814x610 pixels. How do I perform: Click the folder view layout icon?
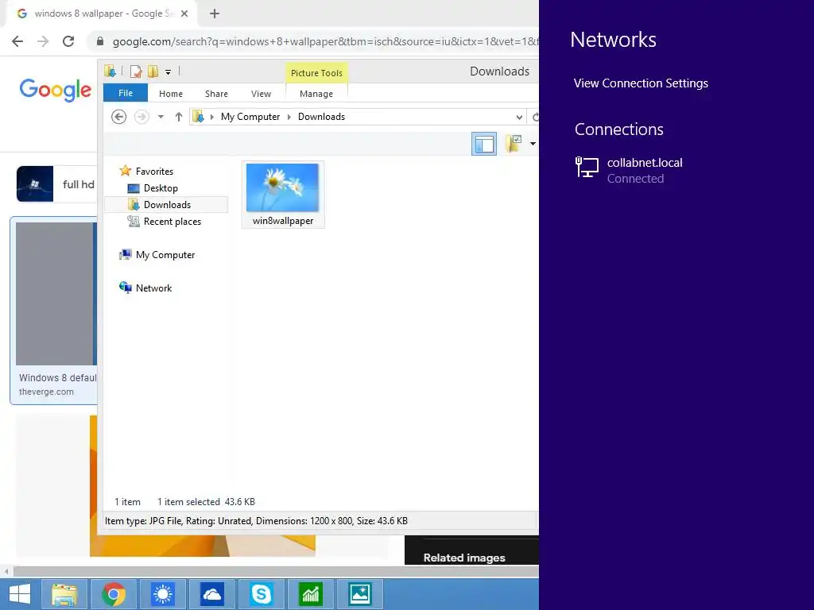coord(514,143)
